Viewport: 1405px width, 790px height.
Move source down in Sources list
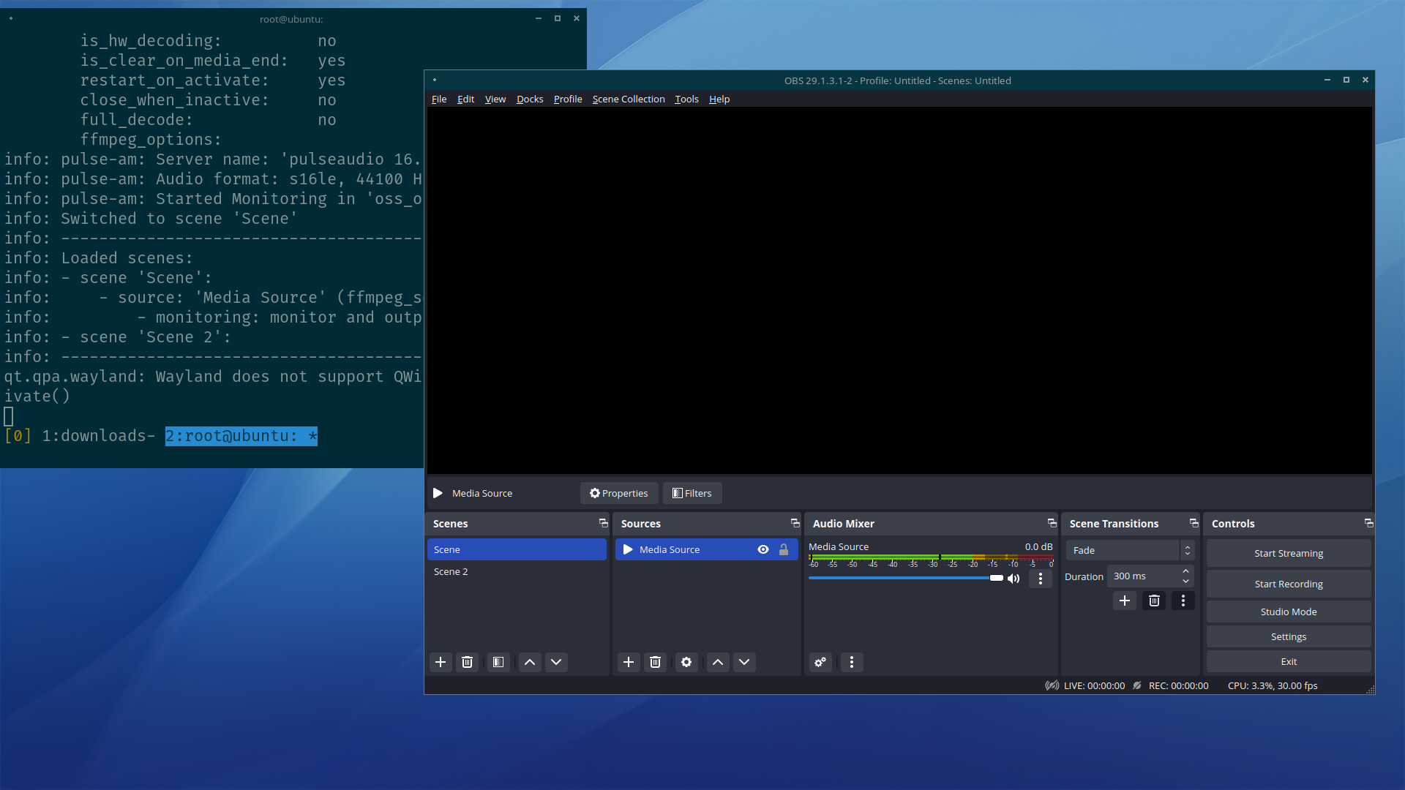coord(744,662)
